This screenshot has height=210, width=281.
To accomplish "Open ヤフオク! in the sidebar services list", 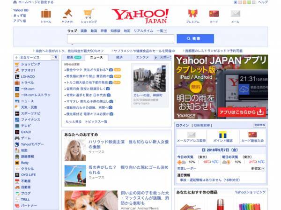I will [x=28, y=70].
